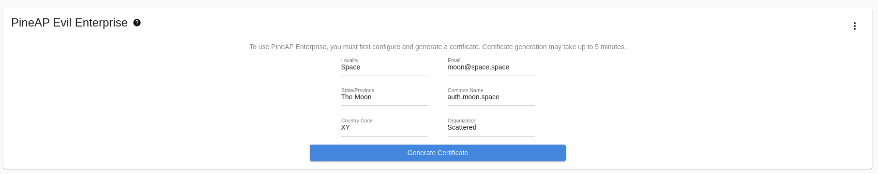Click the Generate Certificate button
Viewport: 878px width, 174px height.
[x=438, y=153]
